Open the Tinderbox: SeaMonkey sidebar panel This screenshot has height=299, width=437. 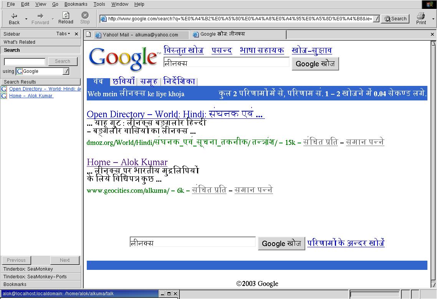(41, 269)
